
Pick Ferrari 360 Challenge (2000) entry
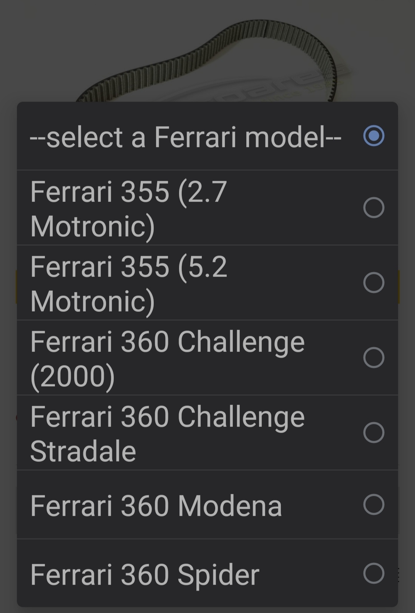pyautogui.click(x=207, y=358)
